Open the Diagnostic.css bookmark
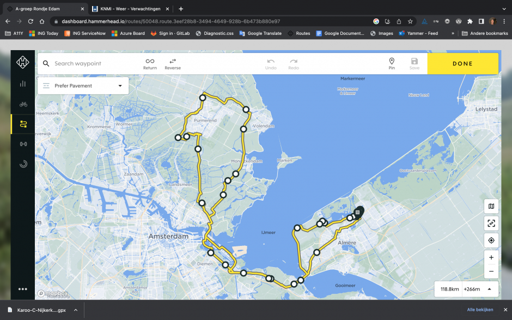The width and height of the screenshot is (512, 320). coord(215,33)
